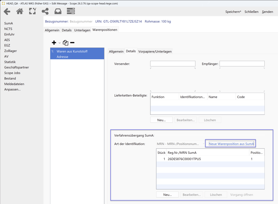Viewport: 278px width, 204px height.
Task: Click into the Versender input field
Action: click(x=173, y=64)
